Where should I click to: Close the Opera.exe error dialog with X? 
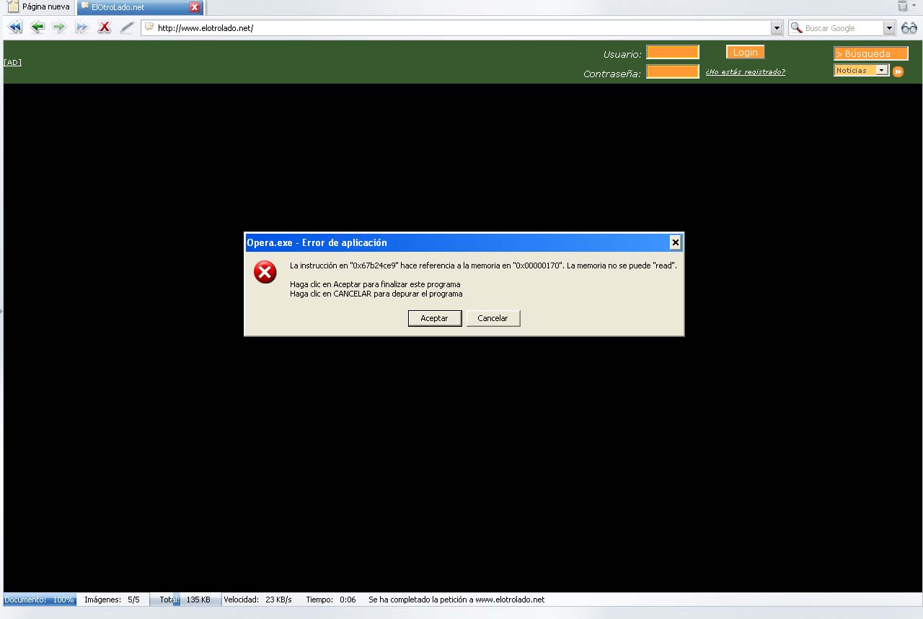click(675, 242)
